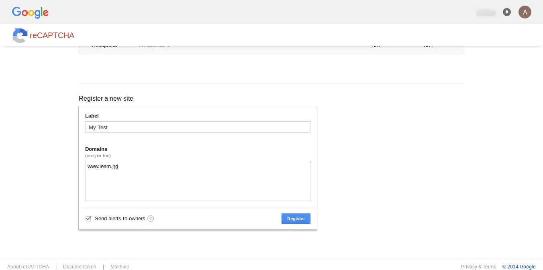
Task: Go to the Mailhide footer link
Action: (x=120, y=267)
